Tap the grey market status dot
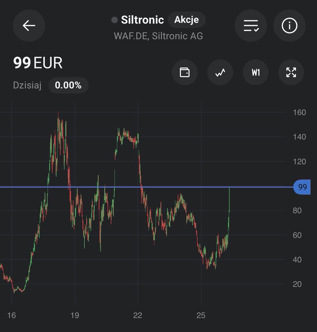This screenshot has width=317, height=332. [x=114, y=20]
